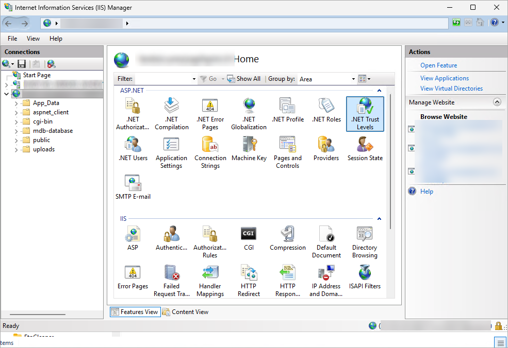Open IIS Authorization Rules feature

210,242
